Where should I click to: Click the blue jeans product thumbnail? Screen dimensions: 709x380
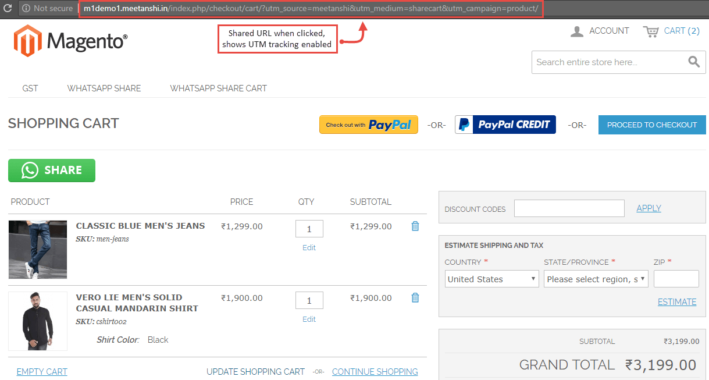(x=38, y=250)
